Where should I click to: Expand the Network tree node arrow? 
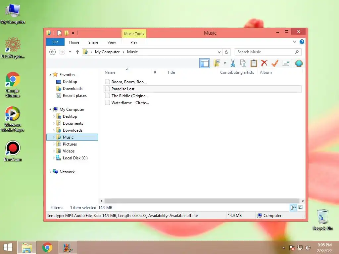(x=50, y=172)
